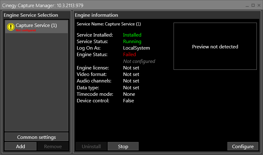This screenshot has width=263, height=155.
Task: Click 'Service Name: Capture Service (1)' text
Action: pos(109,24)
